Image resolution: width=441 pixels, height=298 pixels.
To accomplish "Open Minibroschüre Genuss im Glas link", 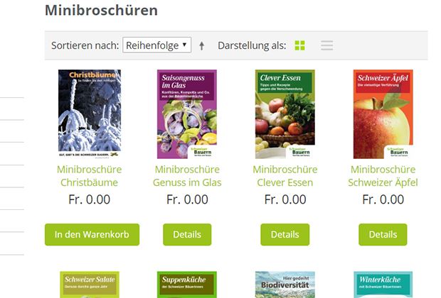I will point(187,176).
